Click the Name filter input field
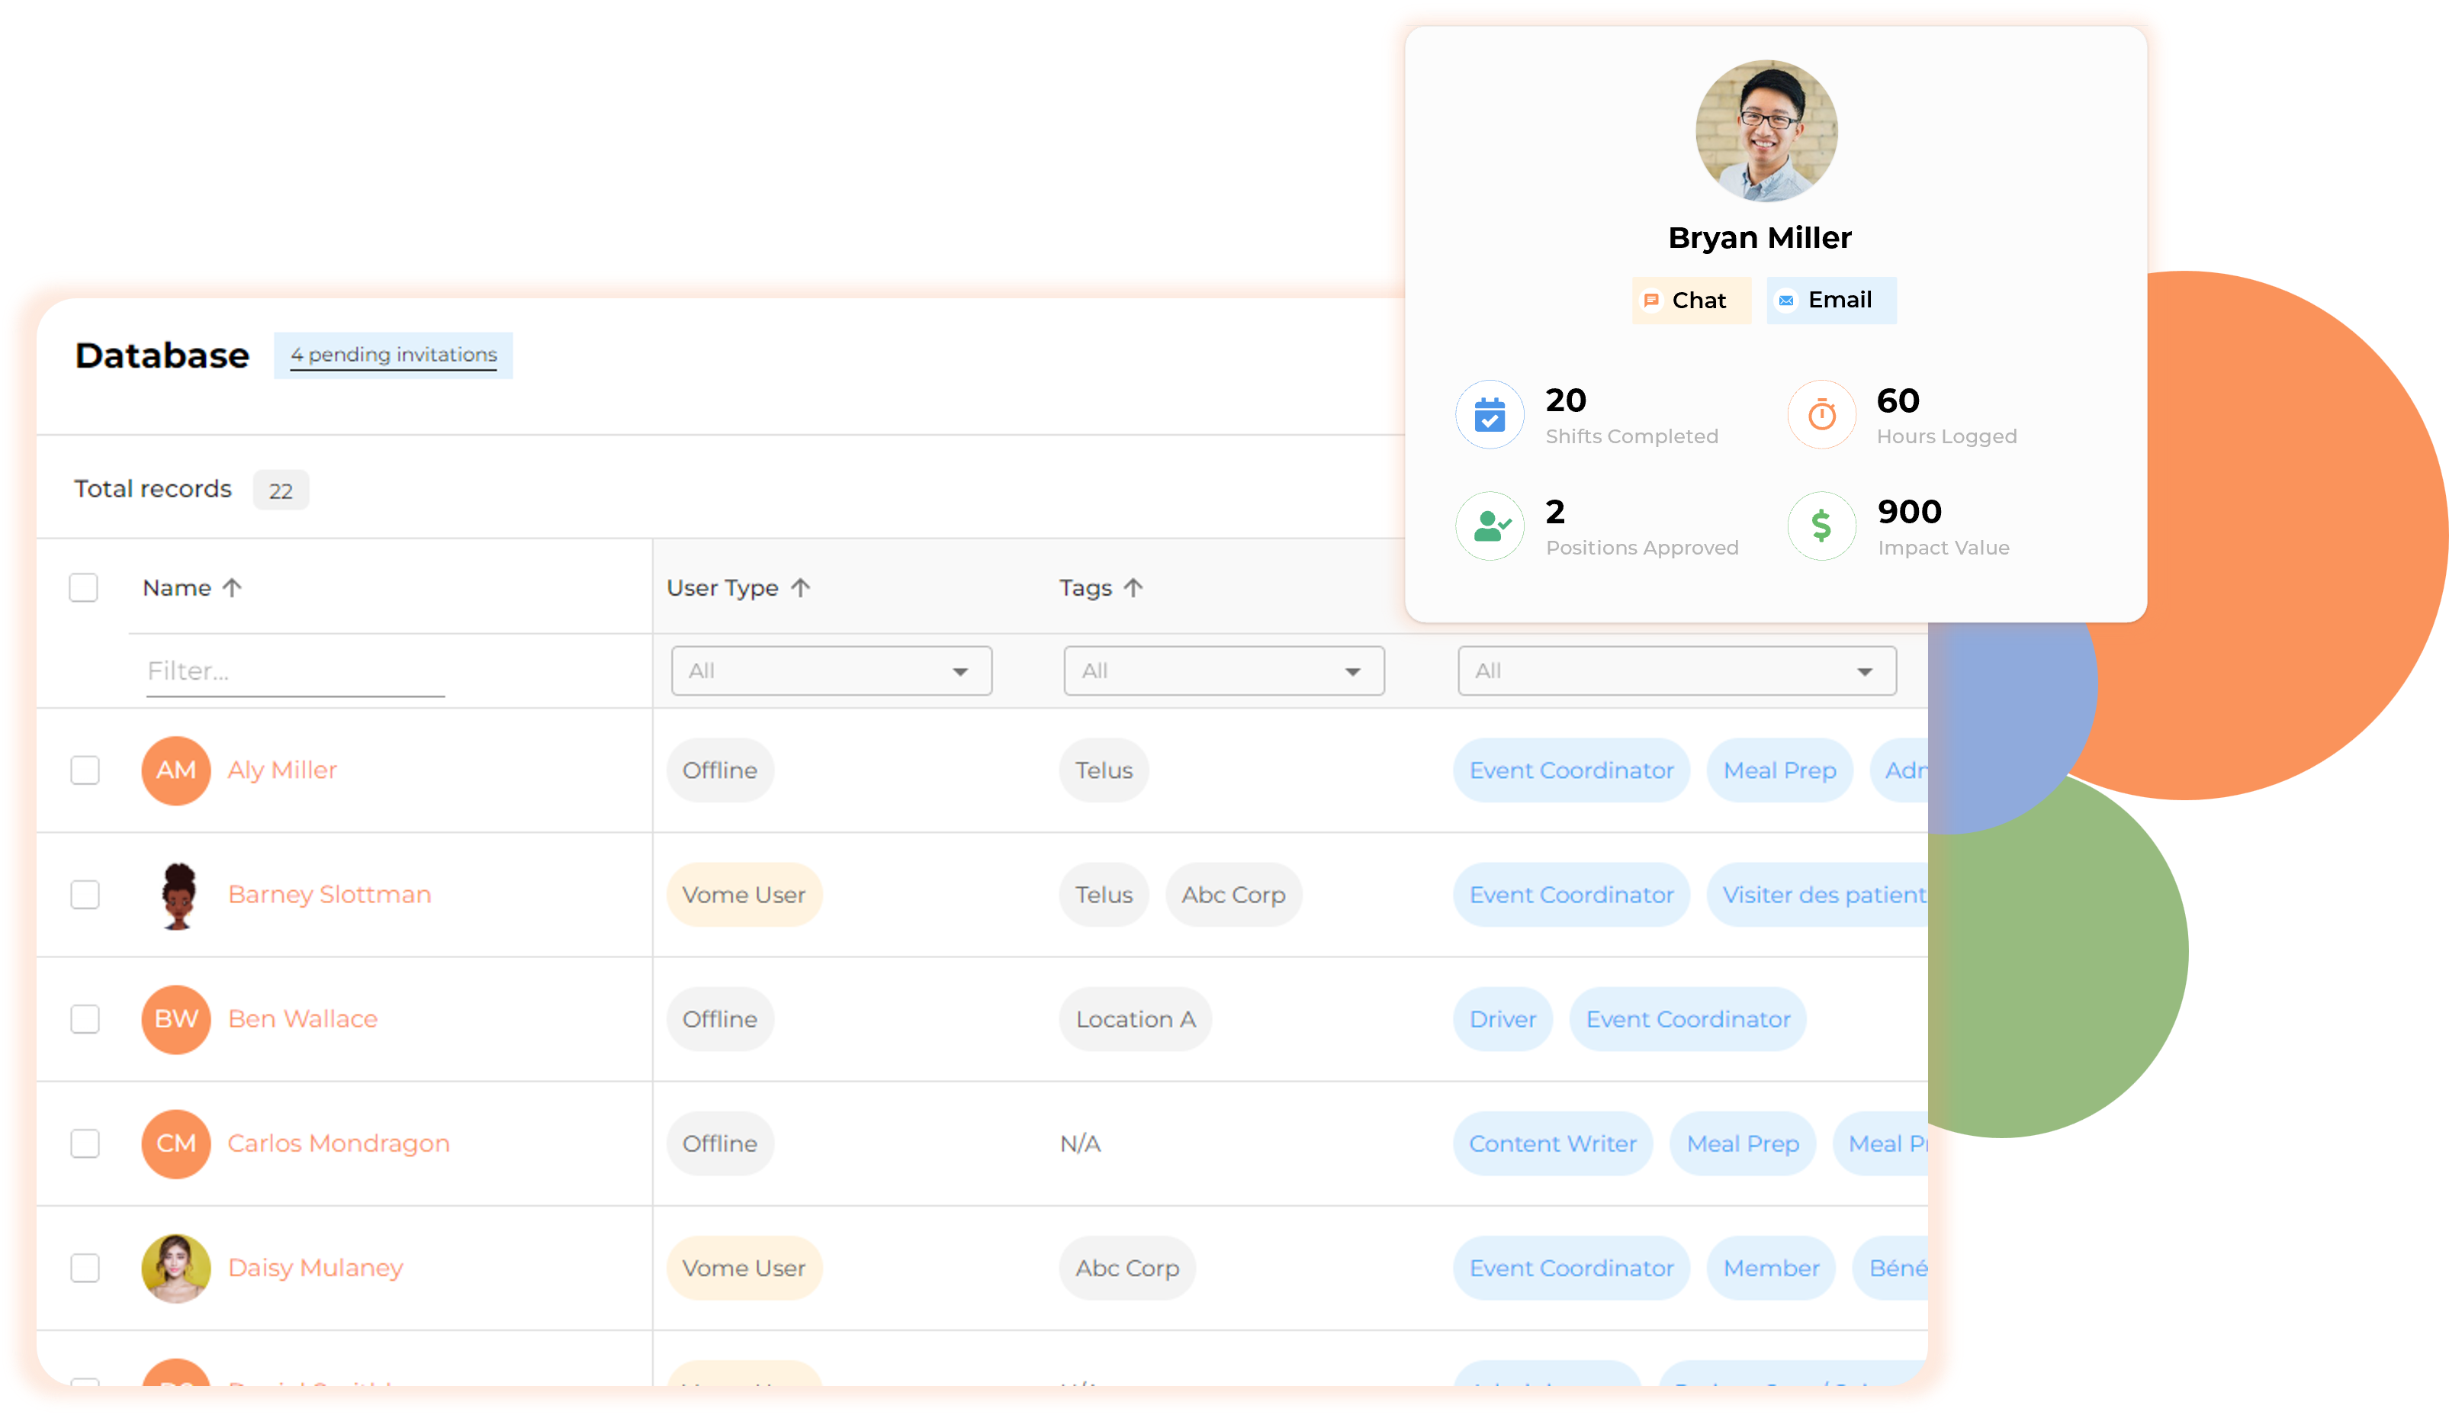 (294, 671)
